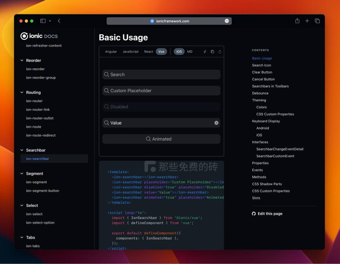Jump to CSS Shadow Parts section

coord(267,184)
